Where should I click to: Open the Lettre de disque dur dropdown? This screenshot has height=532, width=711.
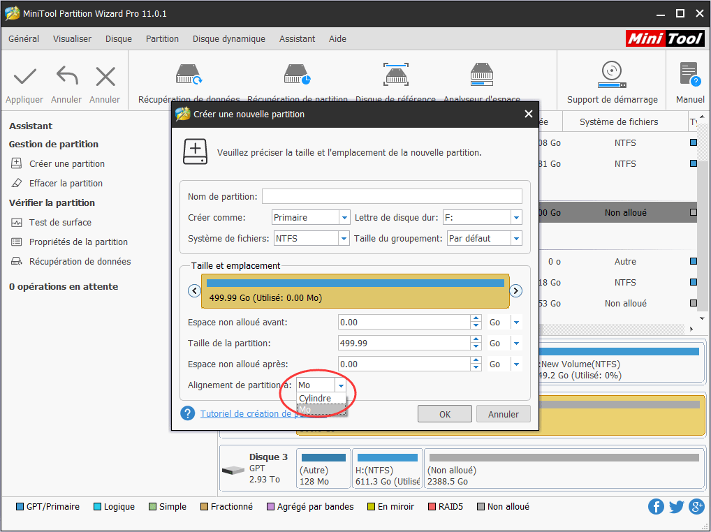pyautogui.click(x=515, y=217)
